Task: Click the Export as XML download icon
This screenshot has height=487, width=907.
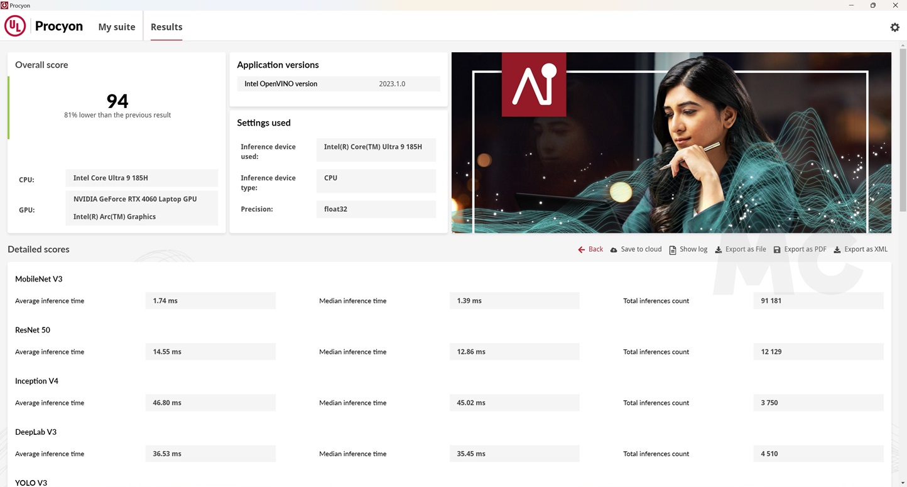Action: coord(837,249)
